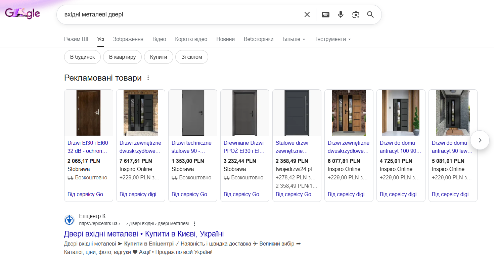
Task: Open search by image camera icon
Action: point(356,14)
